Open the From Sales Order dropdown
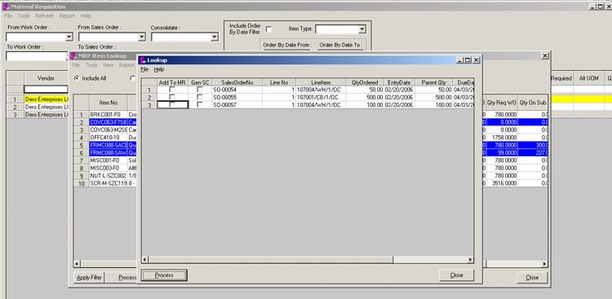 tap(142, 37)
